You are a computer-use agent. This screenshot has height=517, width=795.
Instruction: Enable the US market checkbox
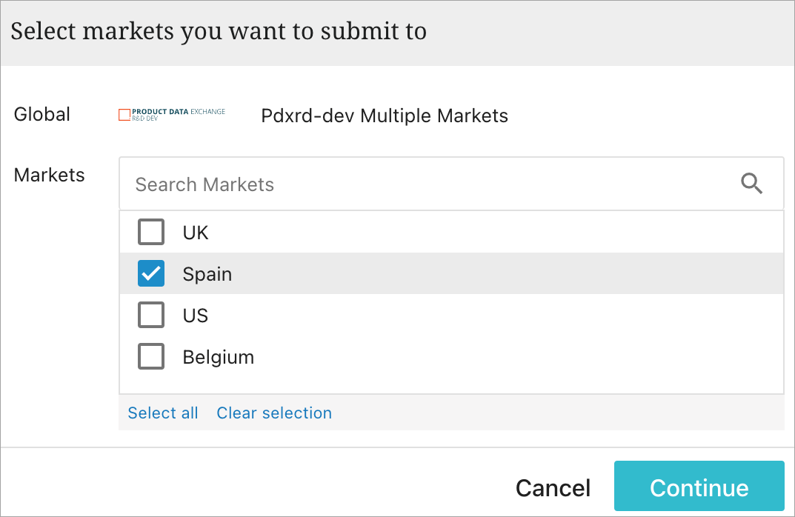pos(151,316)
